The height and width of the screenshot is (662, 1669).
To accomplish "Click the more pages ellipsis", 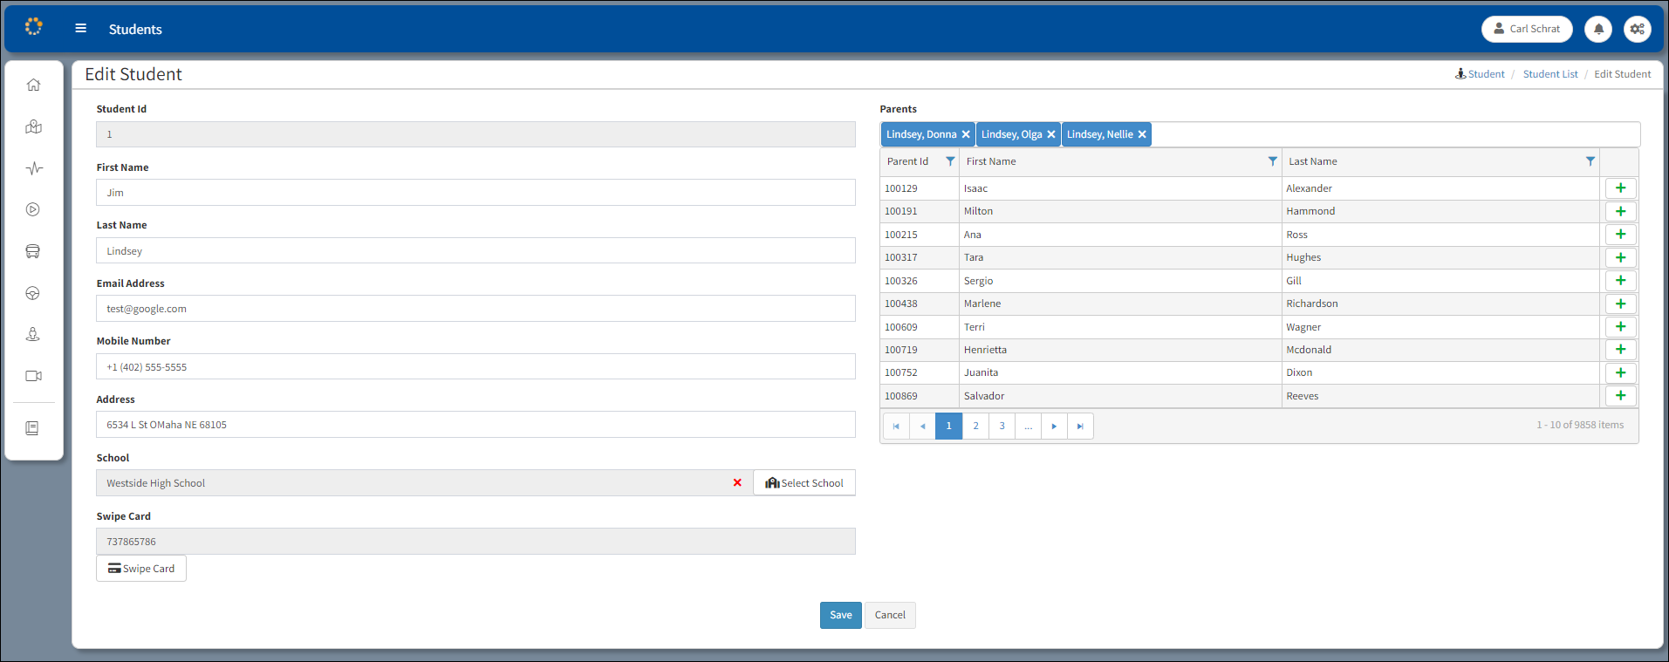I will point(1028,427).
